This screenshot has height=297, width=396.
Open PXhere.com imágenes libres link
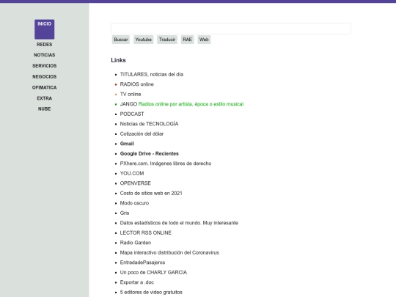coord(166,164)
